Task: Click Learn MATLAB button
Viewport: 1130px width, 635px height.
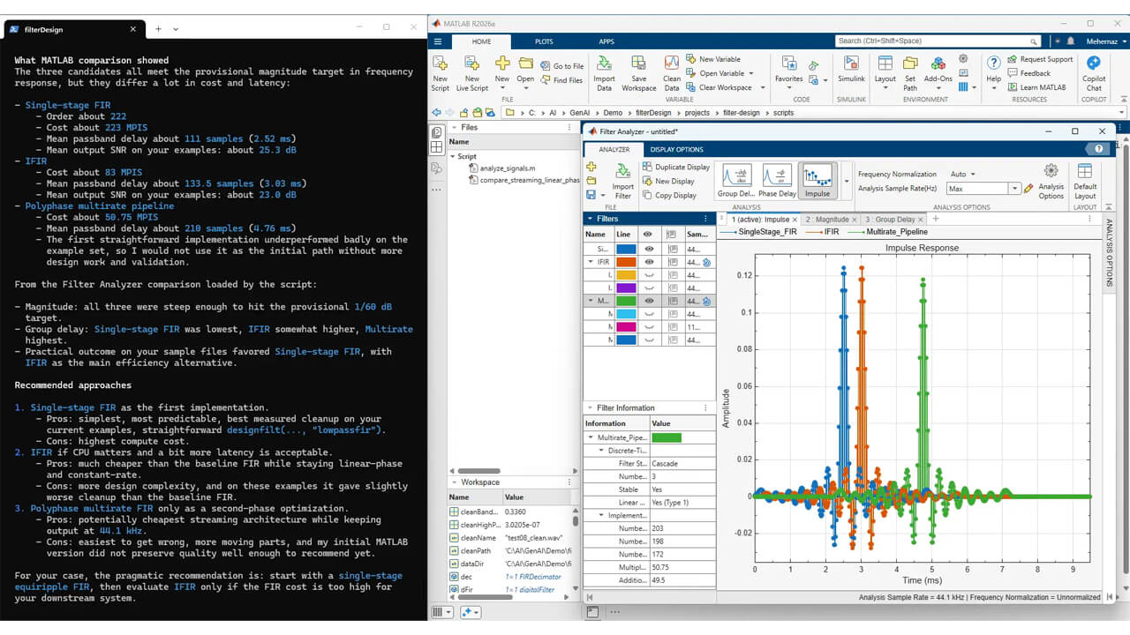Action: point(1036,87)
